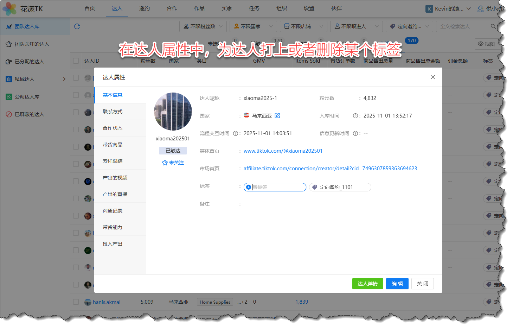Expand the 不限国家 country dropdown
This screenshot has height=329, width=513.
[x=253, y=26]
